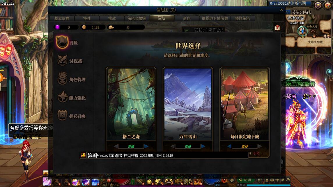Select the 万年雪山 world card
Image resolution: width=333 pixels, height=187 pixels.
coord(188,104)
